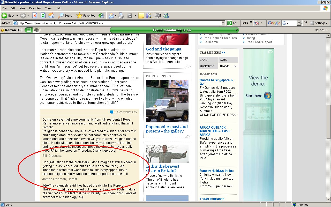
Task: Expand the Edit with Word dropdown arrow
Action: pyautogui.click(x=135, y=16)
